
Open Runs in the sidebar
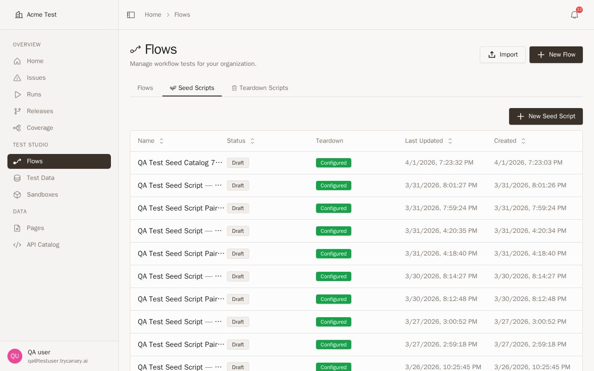(x=59, y=95)
